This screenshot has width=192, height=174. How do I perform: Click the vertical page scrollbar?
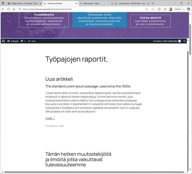pyautogui.click(x=190, y=91)
